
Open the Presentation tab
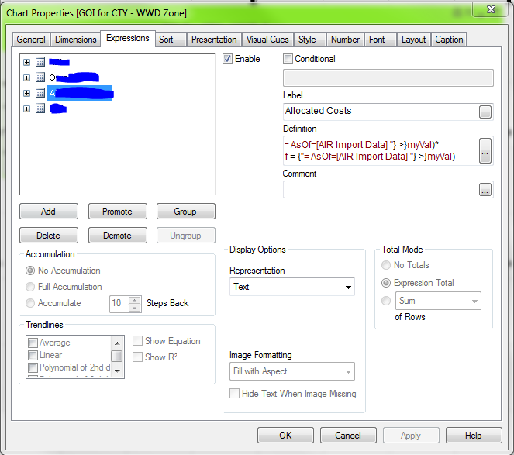(214, 40)
